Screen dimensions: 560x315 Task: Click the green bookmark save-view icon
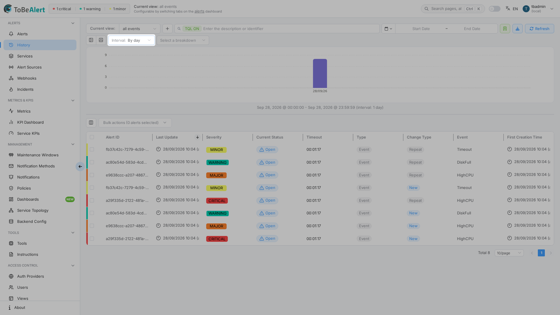coord(505,29)
